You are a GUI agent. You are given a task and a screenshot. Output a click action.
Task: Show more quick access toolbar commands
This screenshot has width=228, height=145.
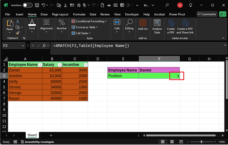(x=137, y=5)
